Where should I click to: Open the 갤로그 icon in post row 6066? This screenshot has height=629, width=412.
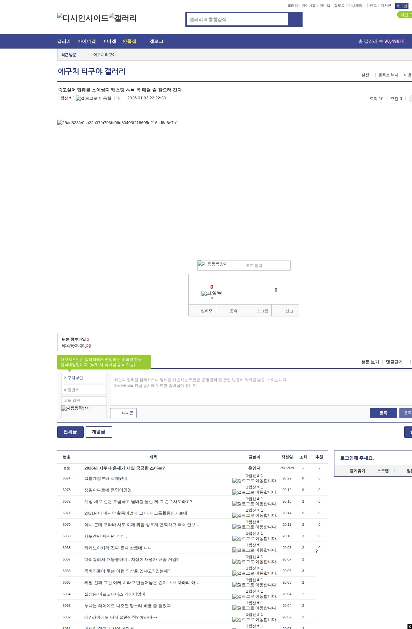(255, 573)
